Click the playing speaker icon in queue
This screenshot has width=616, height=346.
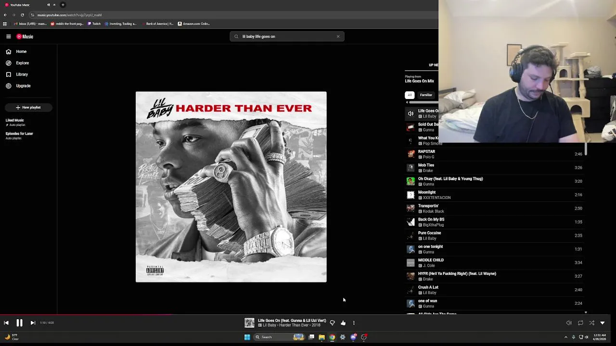(411, 113)
